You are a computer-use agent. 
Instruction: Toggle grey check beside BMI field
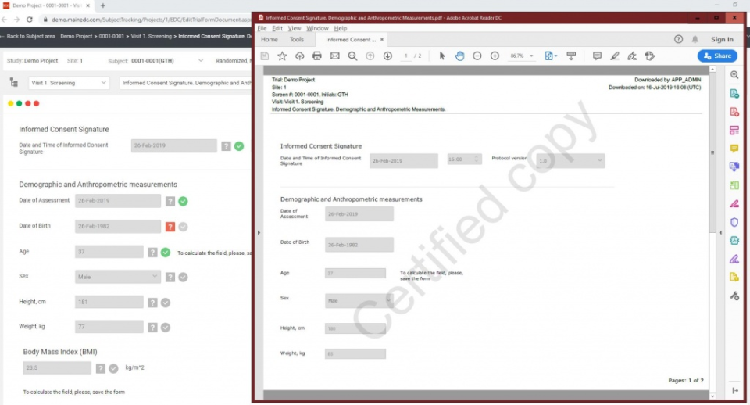(113, 368)
